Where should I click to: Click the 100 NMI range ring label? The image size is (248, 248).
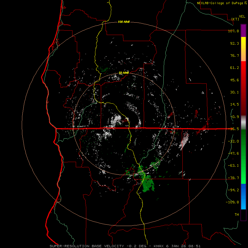tap(124, 22)
